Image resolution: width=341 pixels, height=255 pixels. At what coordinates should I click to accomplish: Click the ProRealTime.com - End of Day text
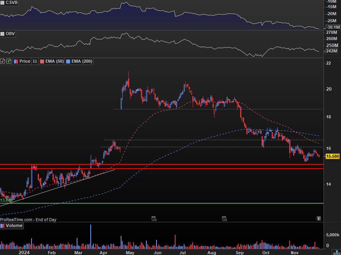coord(28,220)
